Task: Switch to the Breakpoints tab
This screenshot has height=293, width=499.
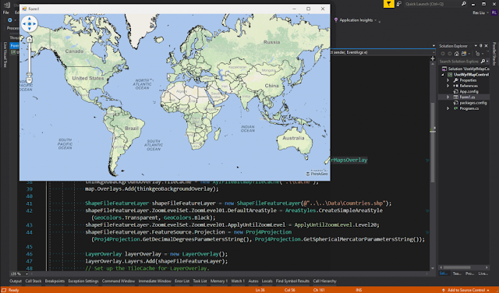Action: [x=55, y=281]
